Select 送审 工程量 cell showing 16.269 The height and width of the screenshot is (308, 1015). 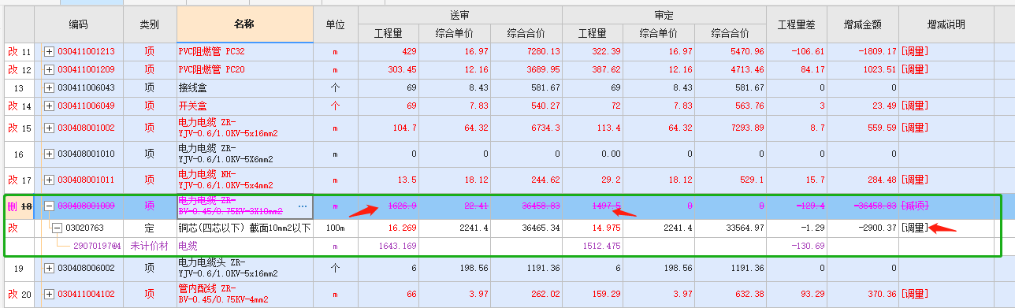(x=389, y=228)
